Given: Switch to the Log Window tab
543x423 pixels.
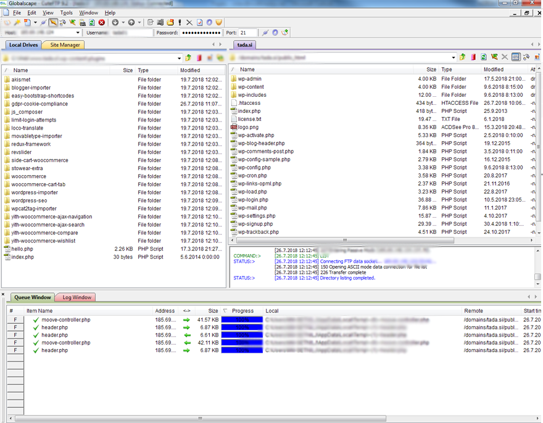Looking at the screenshot, I should pos(77,297).
